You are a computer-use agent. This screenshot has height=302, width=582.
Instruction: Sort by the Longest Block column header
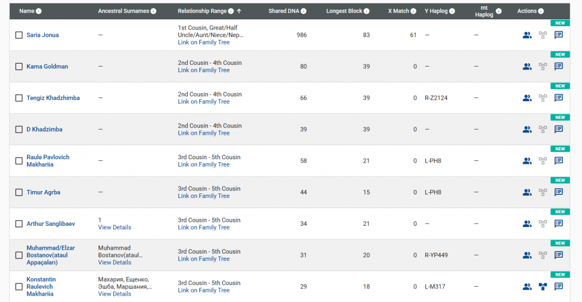pyautogui.click(x=344, y=11)
